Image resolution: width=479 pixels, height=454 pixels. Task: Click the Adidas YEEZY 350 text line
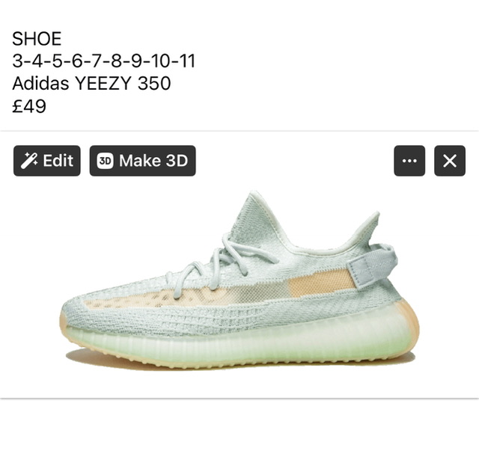(91, 83)
